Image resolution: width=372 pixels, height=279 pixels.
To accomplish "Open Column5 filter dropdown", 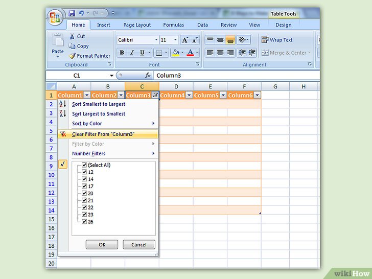I will click(x=223, y=95).
